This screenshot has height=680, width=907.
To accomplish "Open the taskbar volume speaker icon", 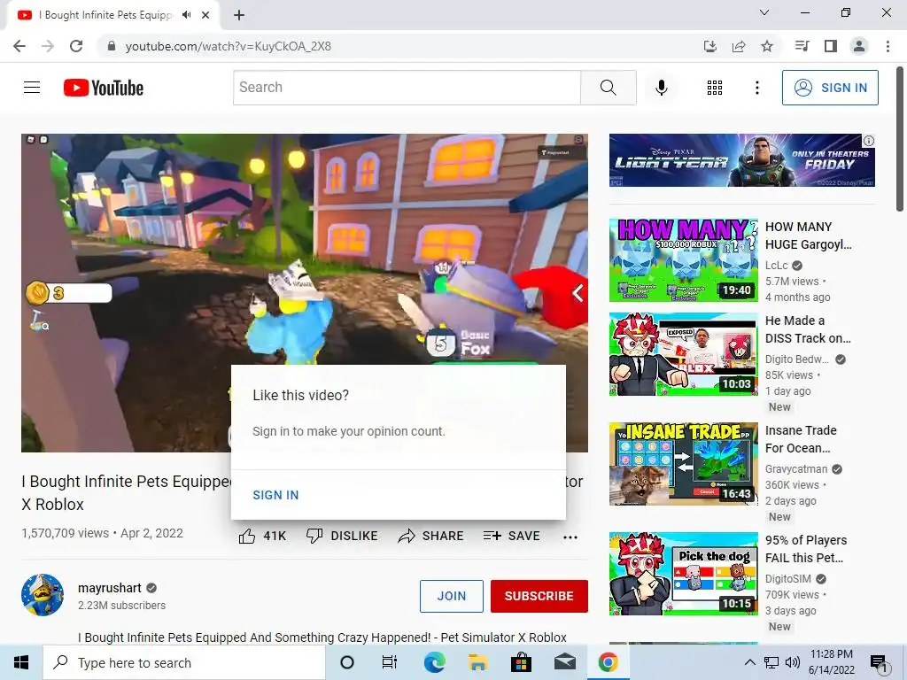I will [793, 662].
